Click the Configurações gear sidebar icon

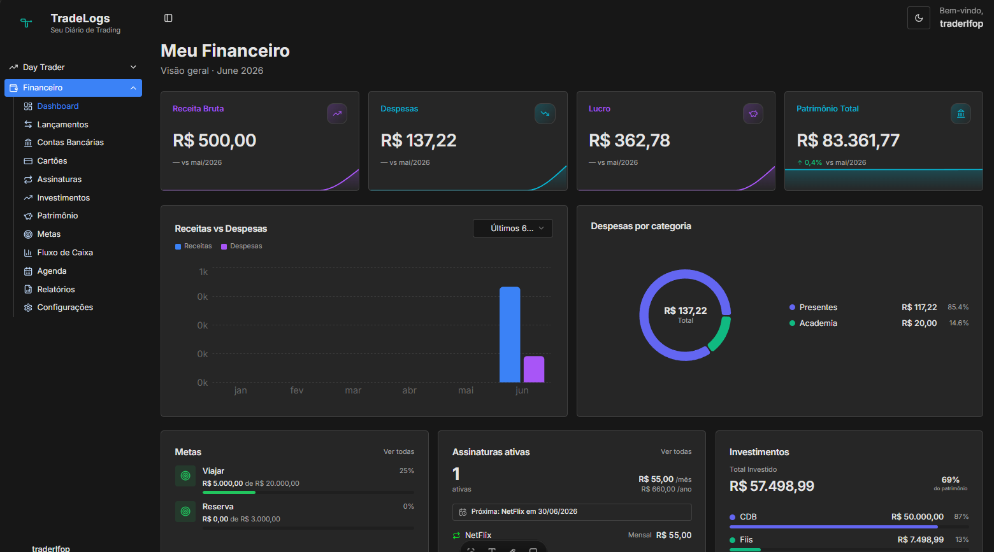[x=28, y=308]
